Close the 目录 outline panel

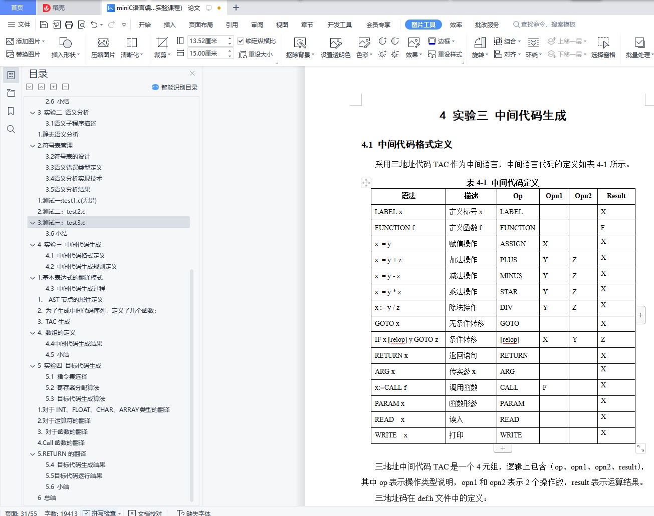pyautogui.click(x=192, y=74)
